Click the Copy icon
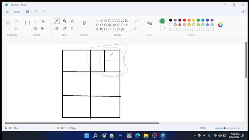Screen dimensions: 249x140 (16, 28)
